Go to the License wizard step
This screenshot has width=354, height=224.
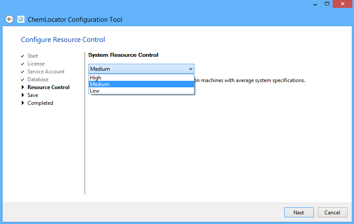(x=36, y=64)
